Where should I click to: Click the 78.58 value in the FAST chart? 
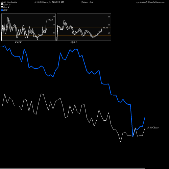(50, 20)
